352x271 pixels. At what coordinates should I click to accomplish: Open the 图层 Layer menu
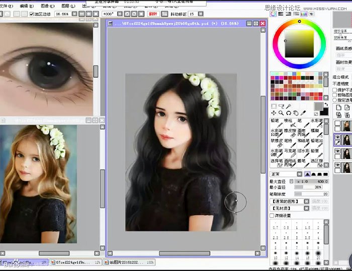point(68,6)
